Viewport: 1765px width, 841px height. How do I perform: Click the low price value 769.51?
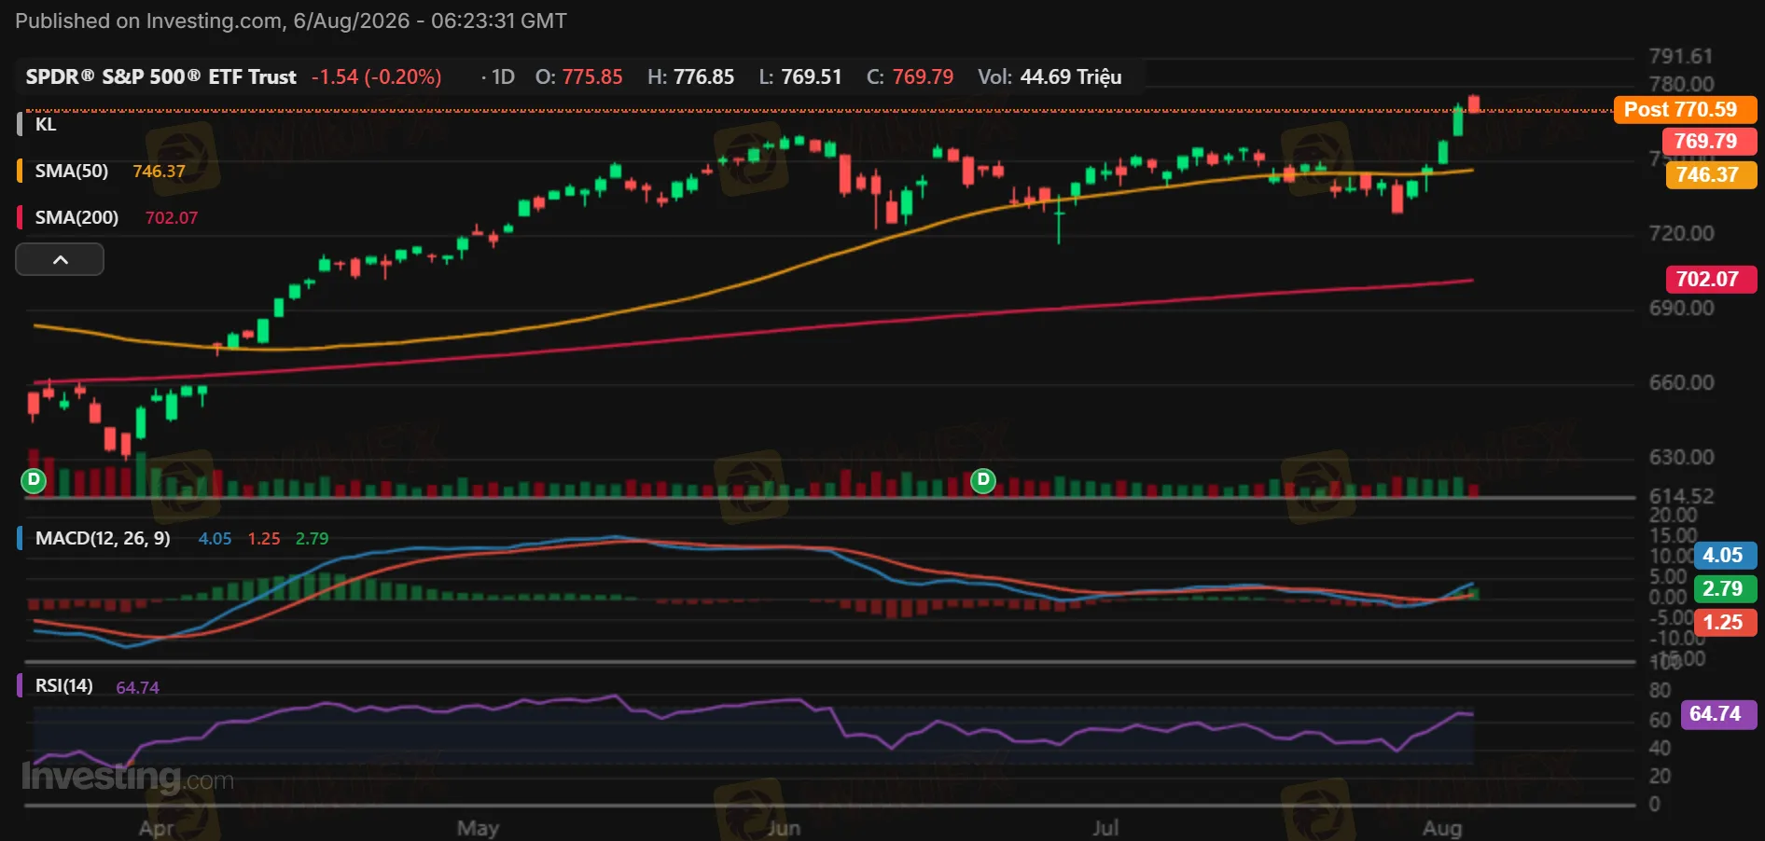[812, 76]
